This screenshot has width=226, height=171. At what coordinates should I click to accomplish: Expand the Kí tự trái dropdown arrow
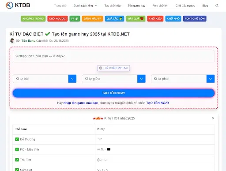[x=72, y=79]
